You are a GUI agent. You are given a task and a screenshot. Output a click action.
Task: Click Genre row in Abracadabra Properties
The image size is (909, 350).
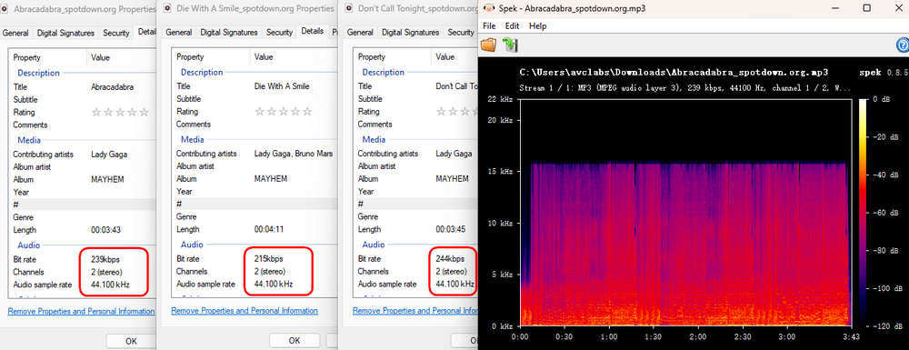pos(83,217)
